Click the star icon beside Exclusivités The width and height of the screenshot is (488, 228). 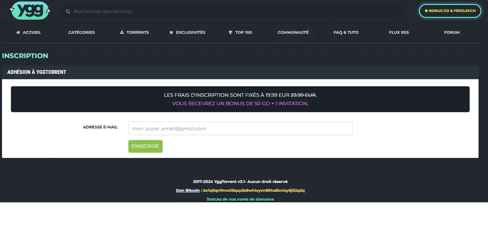click(x=171, y=32)
